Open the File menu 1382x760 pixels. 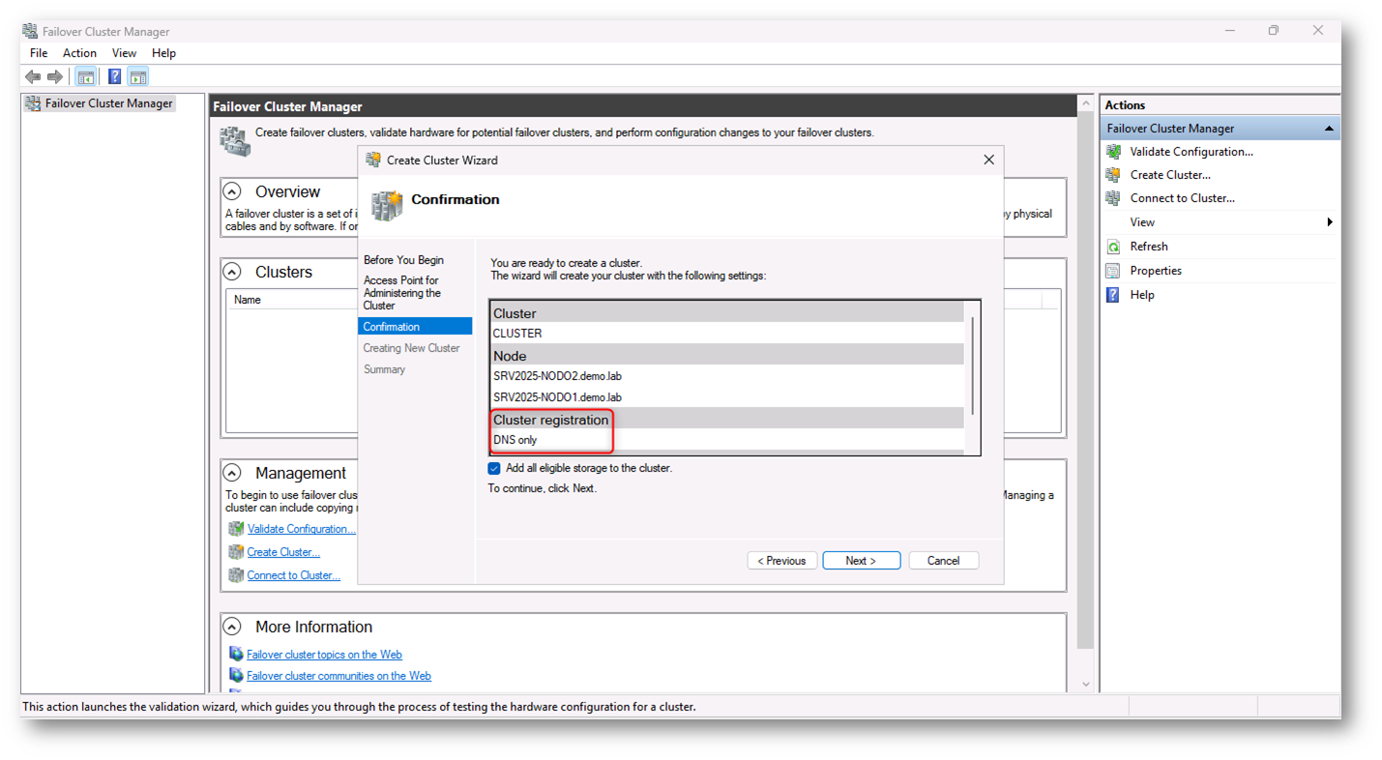pyautogui.click(x=39, y=53)
